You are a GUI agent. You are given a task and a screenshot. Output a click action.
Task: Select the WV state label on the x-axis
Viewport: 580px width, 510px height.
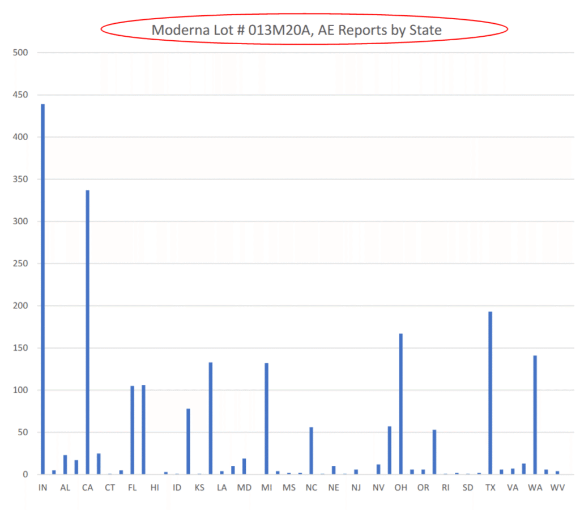[x=557, y=488]
